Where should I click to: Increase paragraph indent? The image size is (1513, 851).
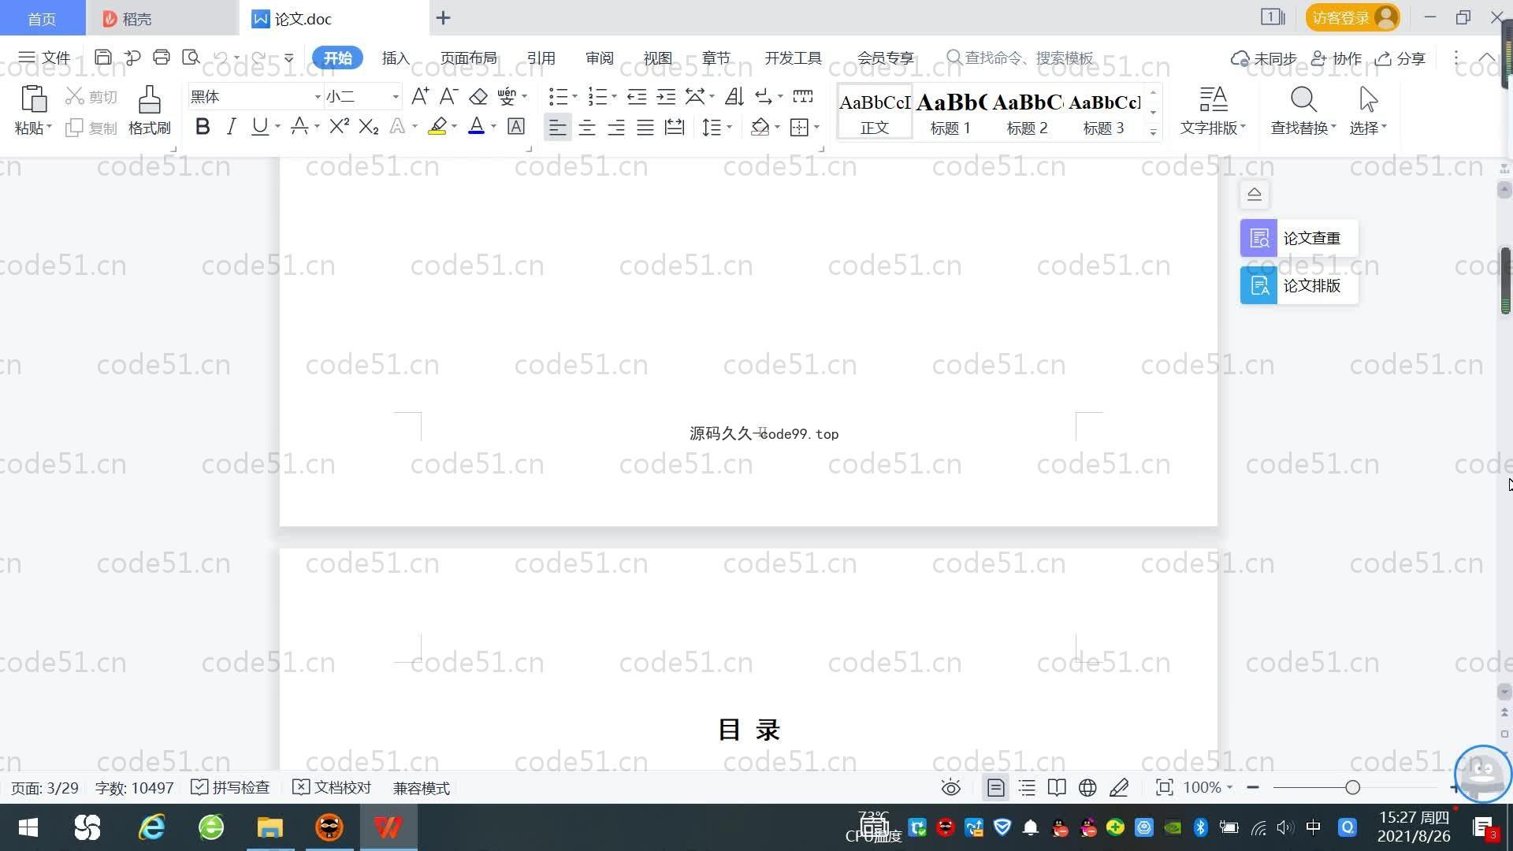667,96
